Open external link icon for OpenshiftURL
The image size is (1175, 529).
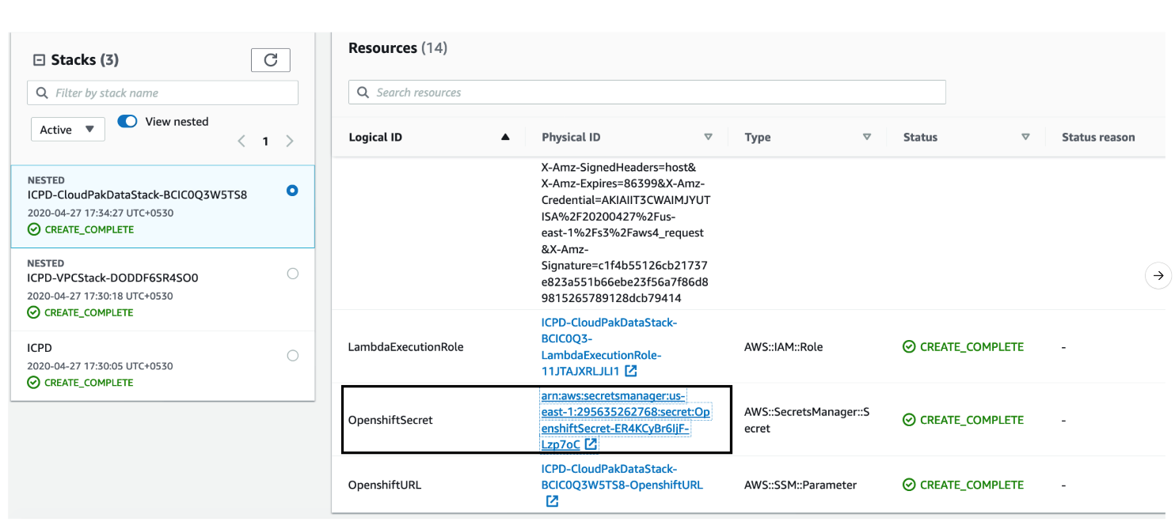[x=552, y=501]
